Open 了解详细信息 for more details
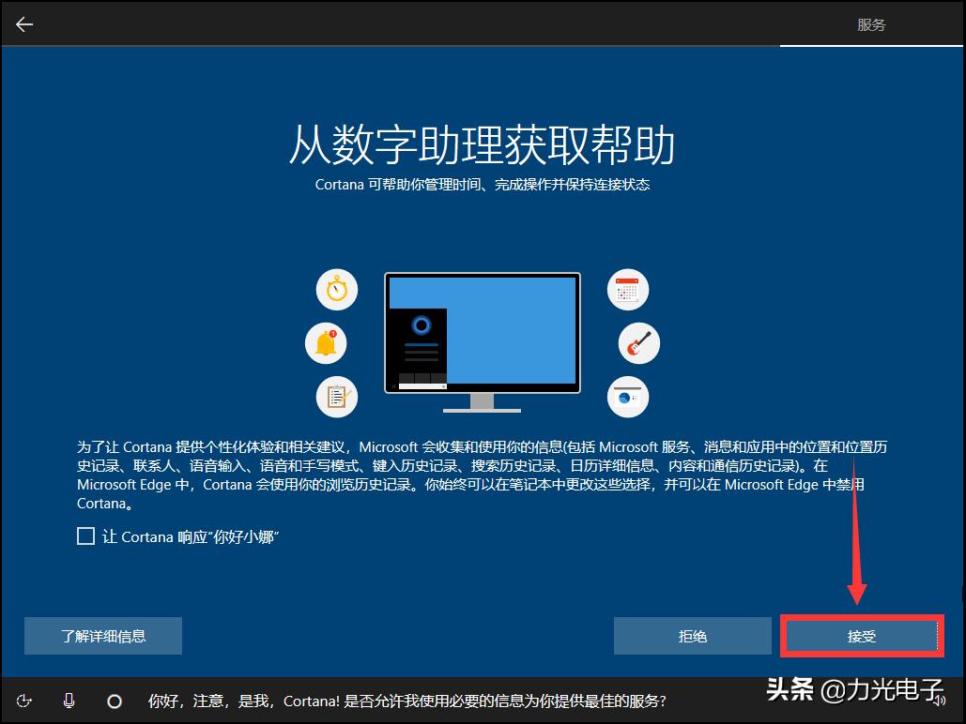This screenshot has height=724, width=966. click(102, 636)
